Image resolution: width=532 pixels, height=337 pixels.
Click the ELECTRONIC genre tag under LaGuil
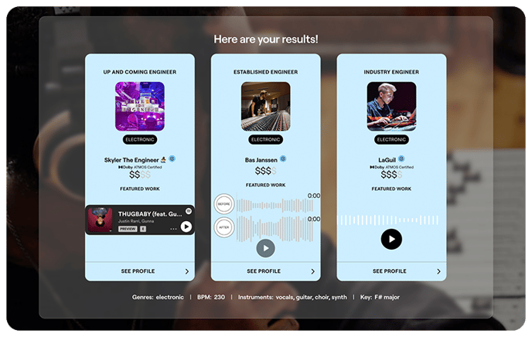tap(391, 140)
